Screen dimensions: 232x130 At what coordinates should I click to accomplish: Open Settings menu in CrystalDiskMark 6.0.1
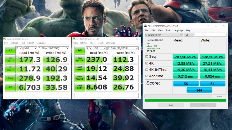pos(84,43)
